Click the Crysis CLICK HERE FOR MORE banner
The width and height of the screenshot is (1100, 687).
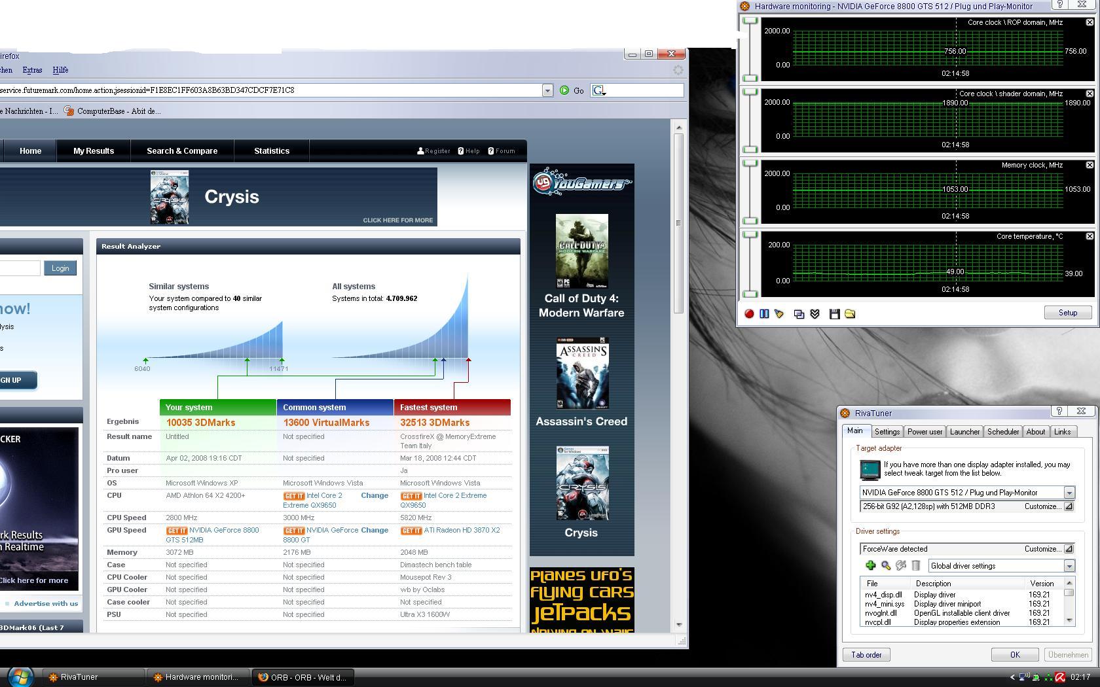219,197
